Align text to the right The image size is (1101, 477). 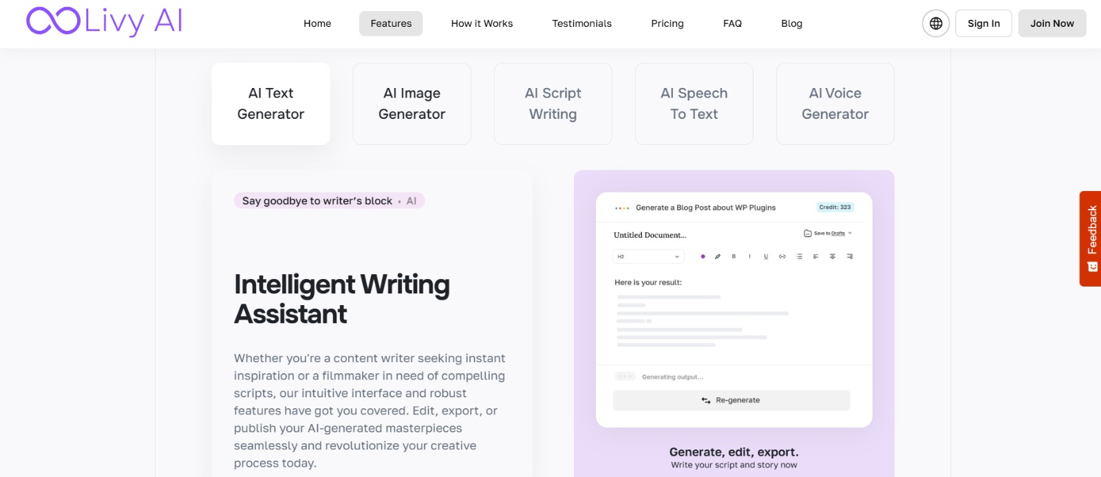click(850, 256)
